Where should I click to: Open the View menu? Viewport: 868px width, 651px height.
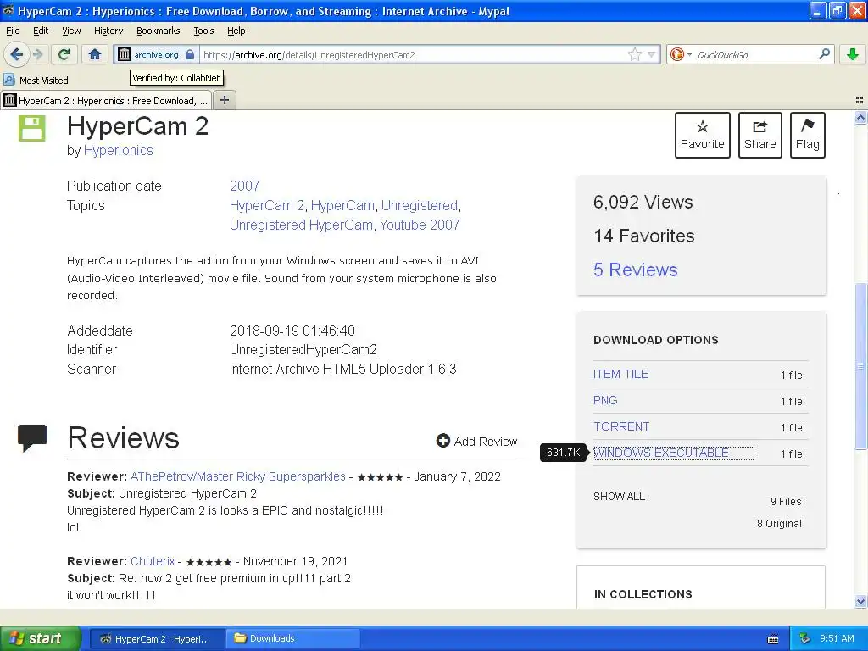point(71,31)
